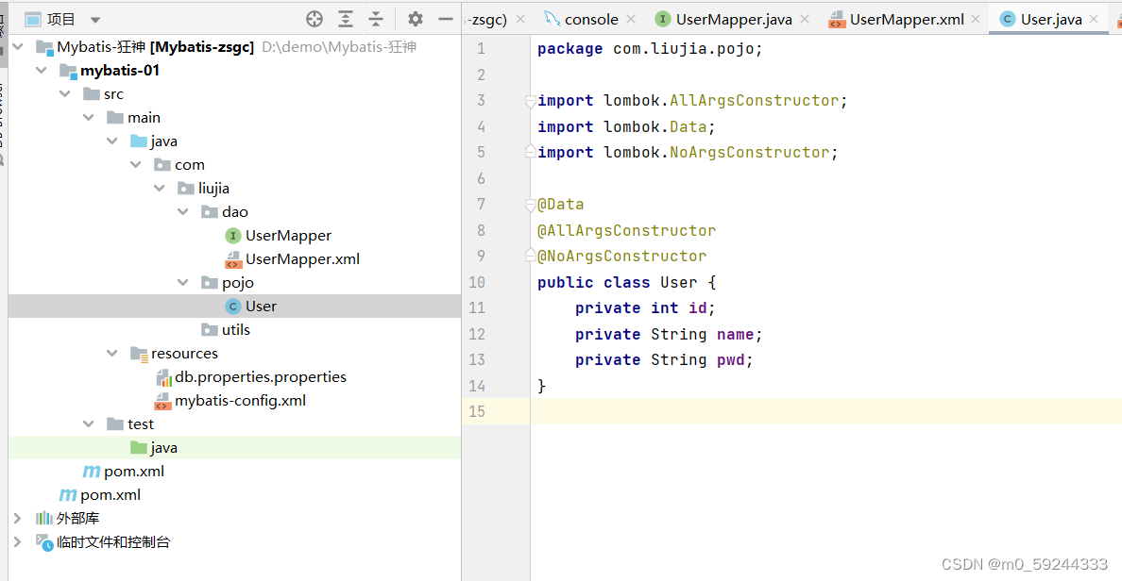This screenshot has width=1122, height=581.
Task: Expand the 外部库 external libraries node
Action: 18,519
